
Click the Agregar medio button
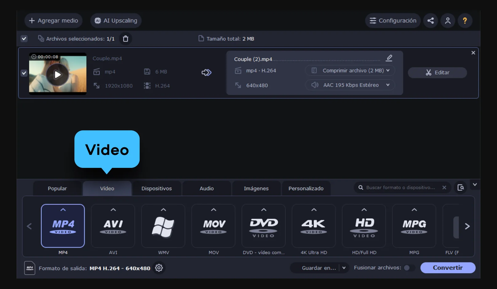[x=54, y=21]
